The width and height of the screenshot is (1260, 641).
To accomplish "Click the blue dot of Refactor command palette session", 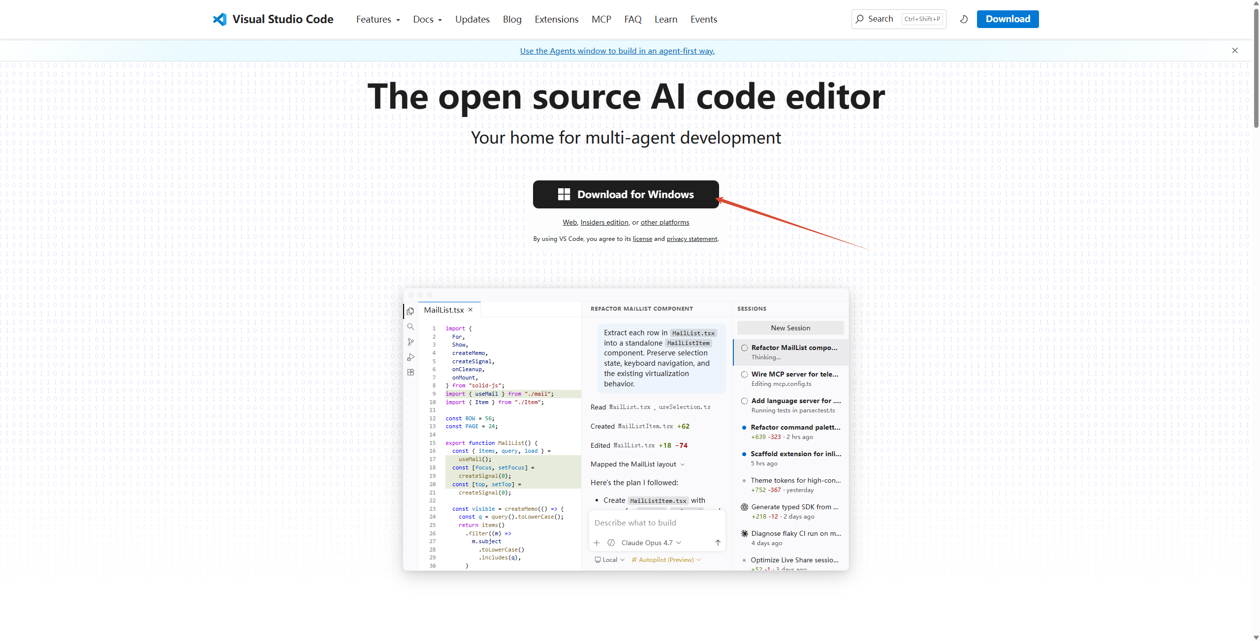I will pyautogui.click(x=744, y=428).
